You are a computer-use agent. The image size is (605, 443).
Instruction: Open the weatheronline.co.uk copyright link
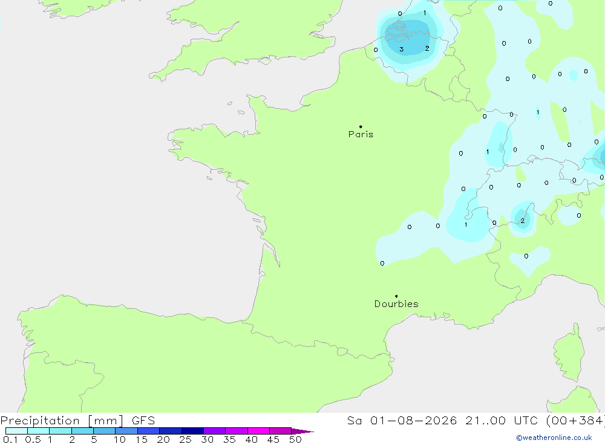point(554,438)
